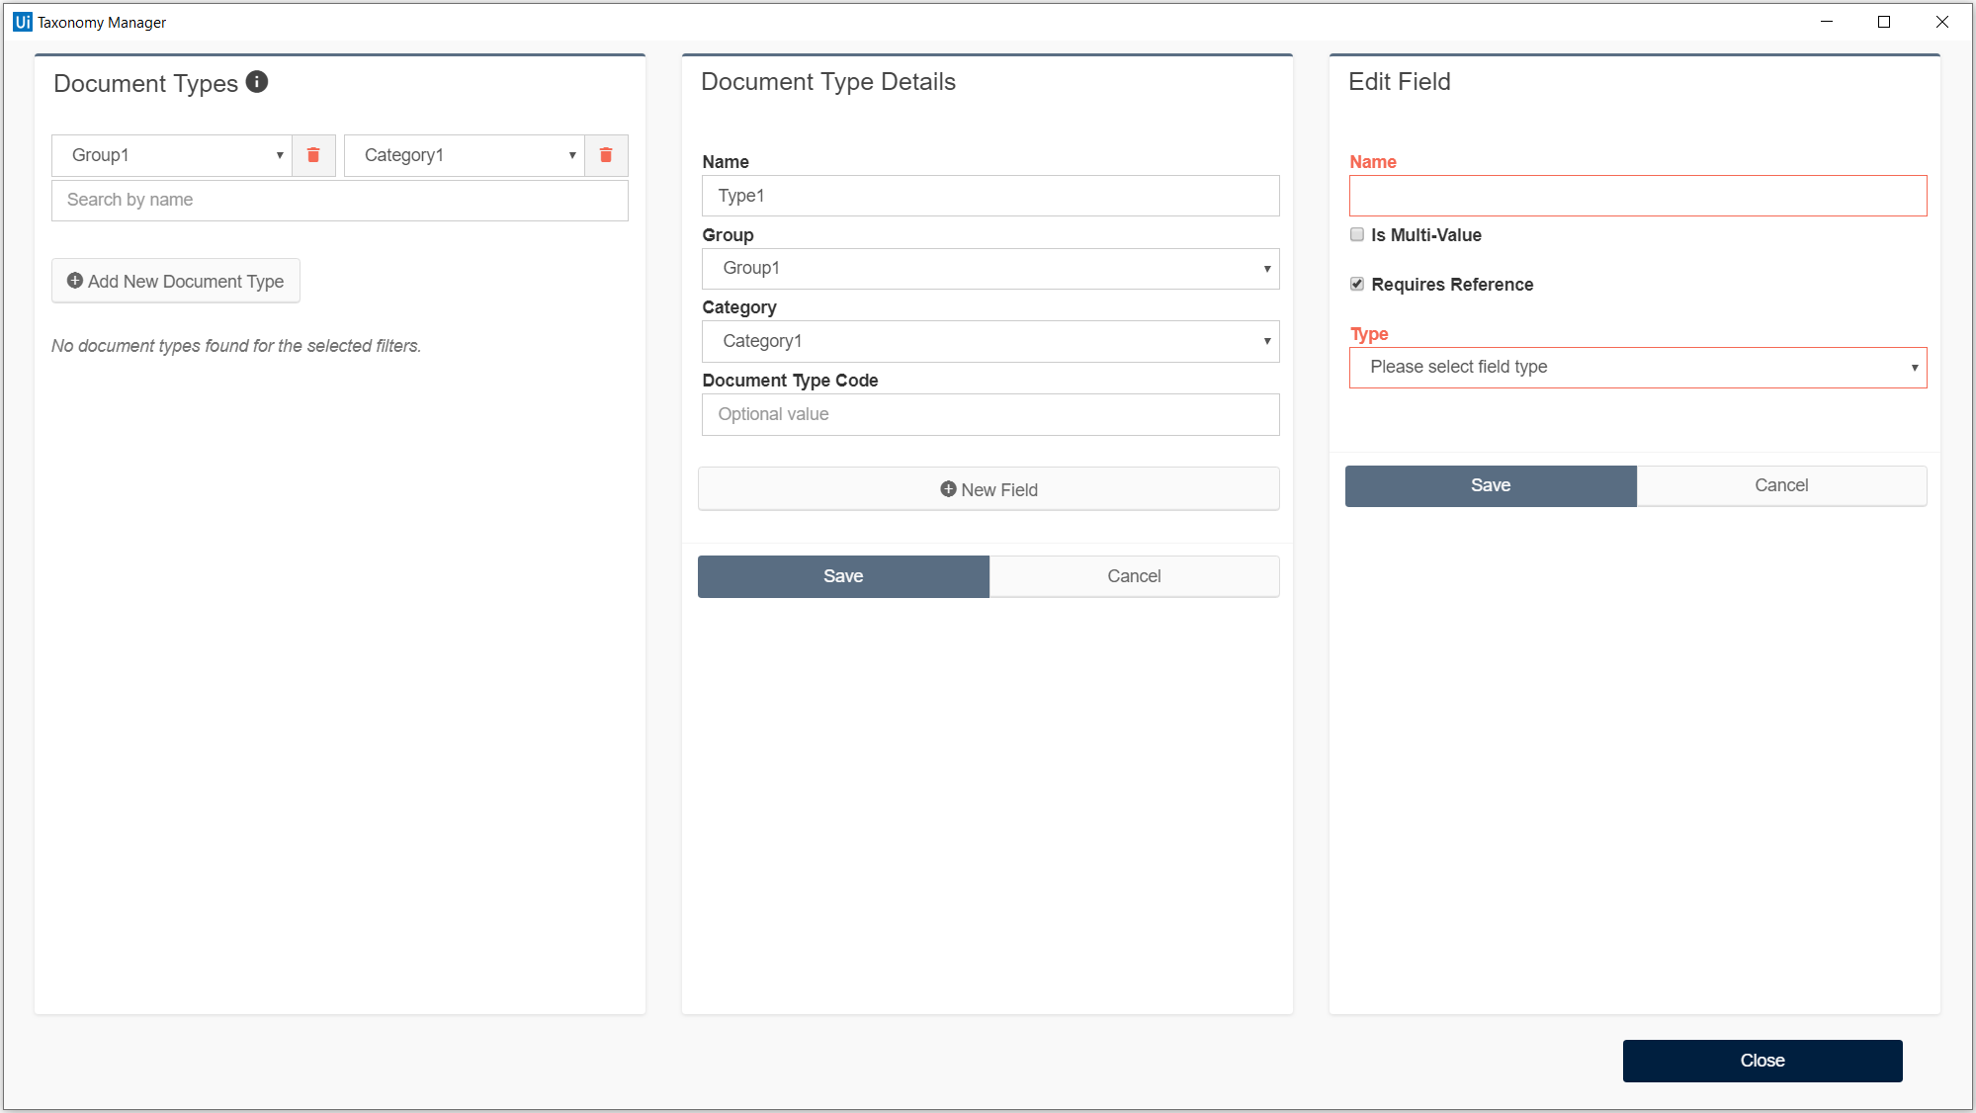The width and height of the screenshot is (1976, 1113).
Task: Click the Document Type Code input
Action: tap(989, 414)
